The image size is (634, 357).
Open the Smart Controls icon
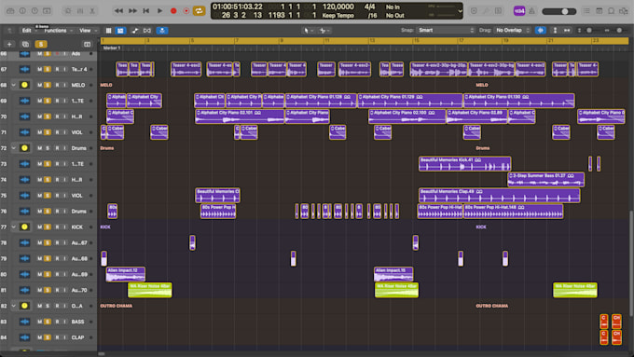tap(67, 11)
